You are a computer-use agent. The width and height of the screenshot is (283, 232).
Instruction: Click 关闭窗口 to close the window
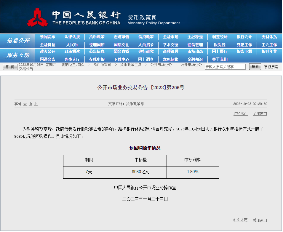click(260, 113)
